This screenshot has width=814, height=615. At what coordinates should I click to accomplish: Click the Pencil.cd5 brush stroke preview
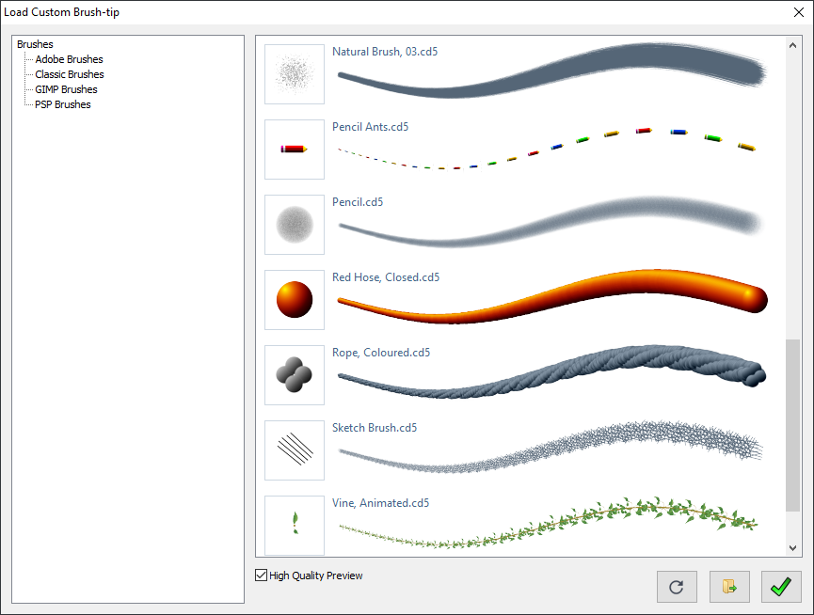551,221
